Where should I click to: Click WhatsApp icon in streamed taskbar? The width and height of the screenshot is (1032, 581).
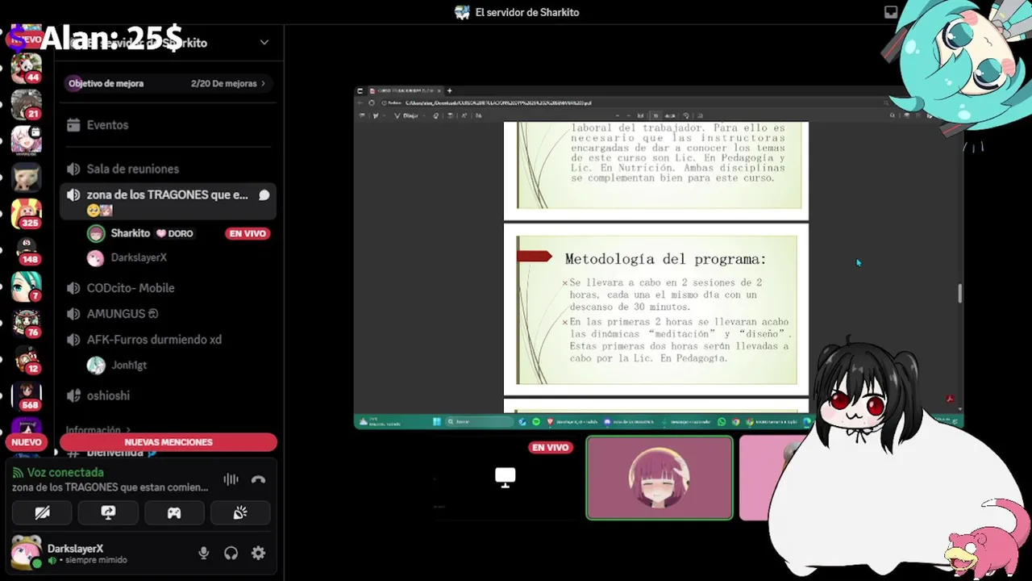click(x=722, y=421)
